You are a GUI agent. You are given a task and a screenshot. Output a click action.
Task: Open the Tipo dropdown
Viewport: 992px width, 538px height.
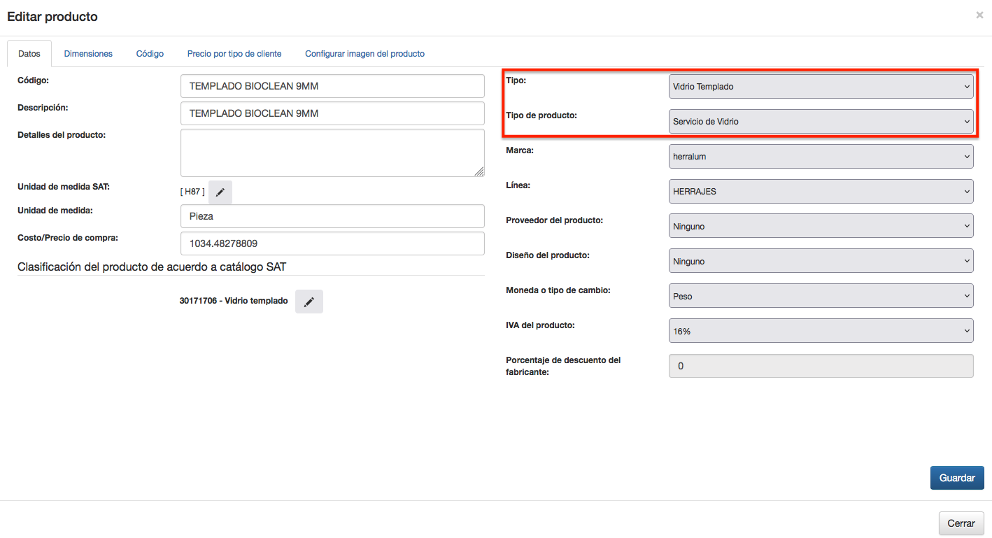[x=821, y=87]
